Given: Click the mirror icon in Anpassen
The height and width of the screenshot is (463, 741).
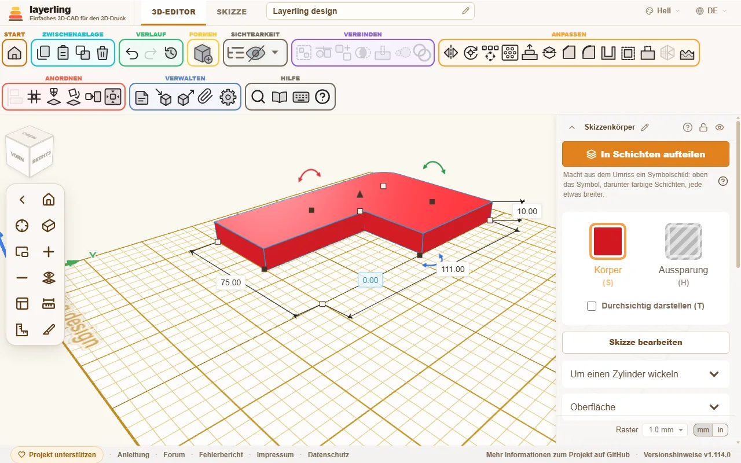Looking at the screenshot, I should coord(451,53).
